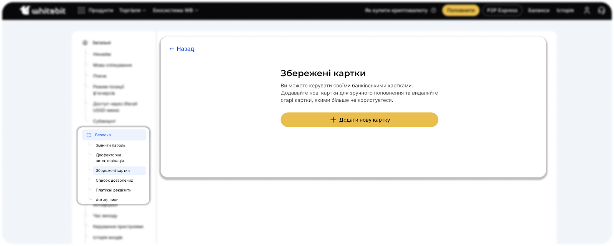Open Двофакторна автентифікація settings
The height and width of the screenshot is (246, 614).
click(x=110, y=158)
